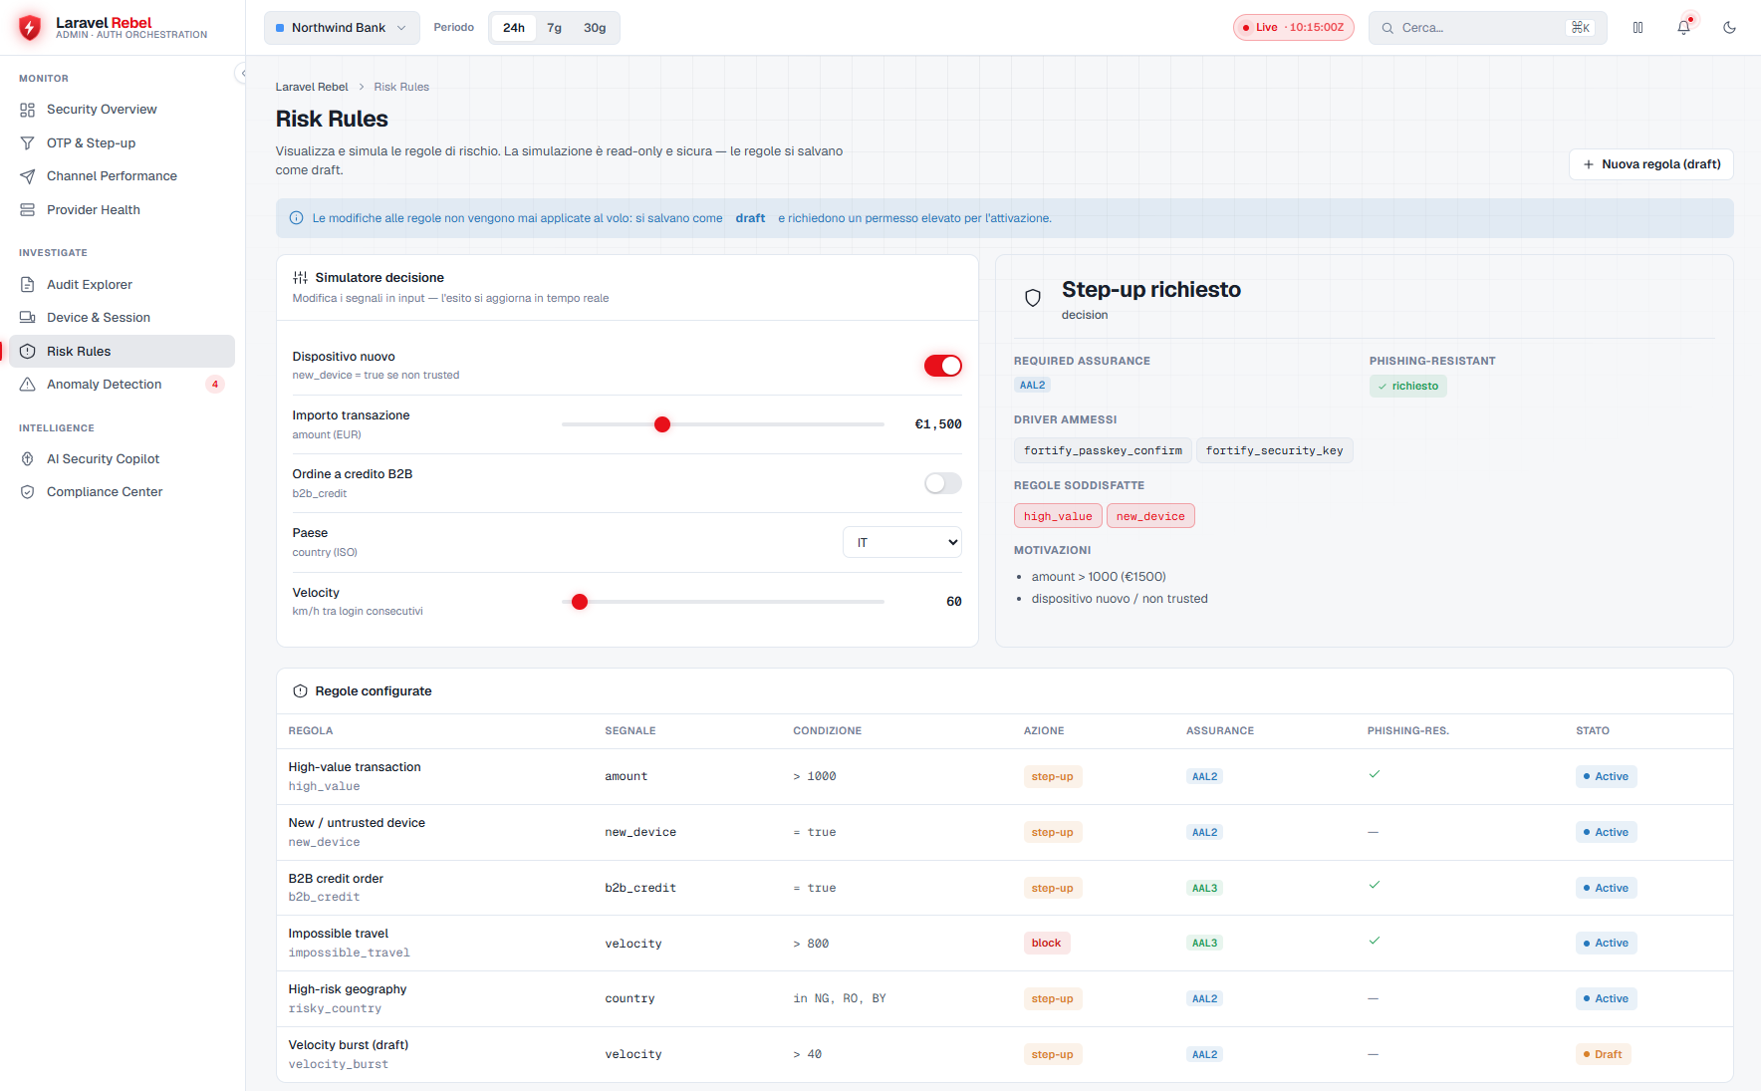
Task: Select the 7g period option
Action: [554, 28]
